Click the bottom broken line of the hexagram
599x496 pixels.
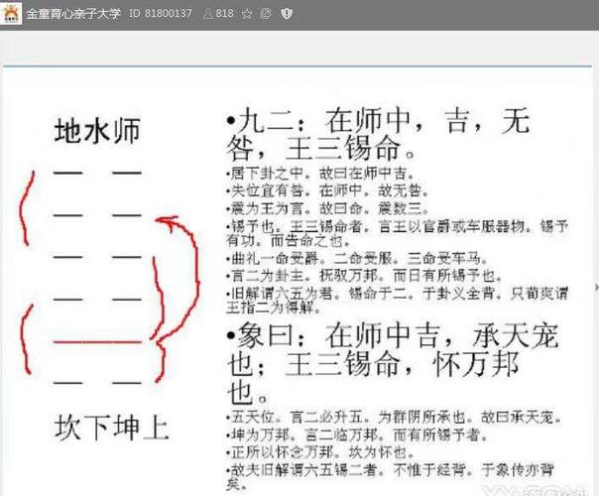[97, 382]
